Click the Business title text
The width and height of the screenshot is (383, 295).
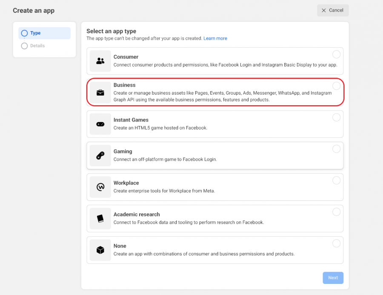124,85
